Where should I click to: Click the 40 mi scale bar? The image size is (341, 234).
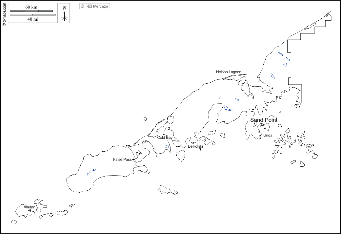click(x=32, y=15)
